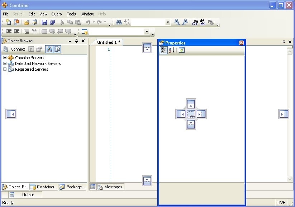Toggle the network servers view in Object Browser
This screenshot has width=295, height=207.
(49, 49)
